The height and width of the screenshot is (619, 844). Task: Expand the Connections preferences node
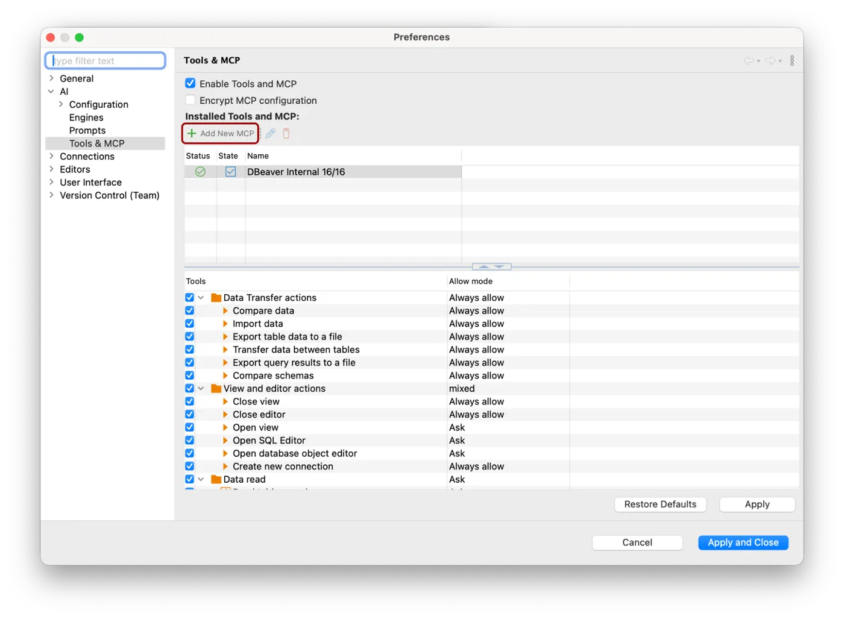coord(51,156)
